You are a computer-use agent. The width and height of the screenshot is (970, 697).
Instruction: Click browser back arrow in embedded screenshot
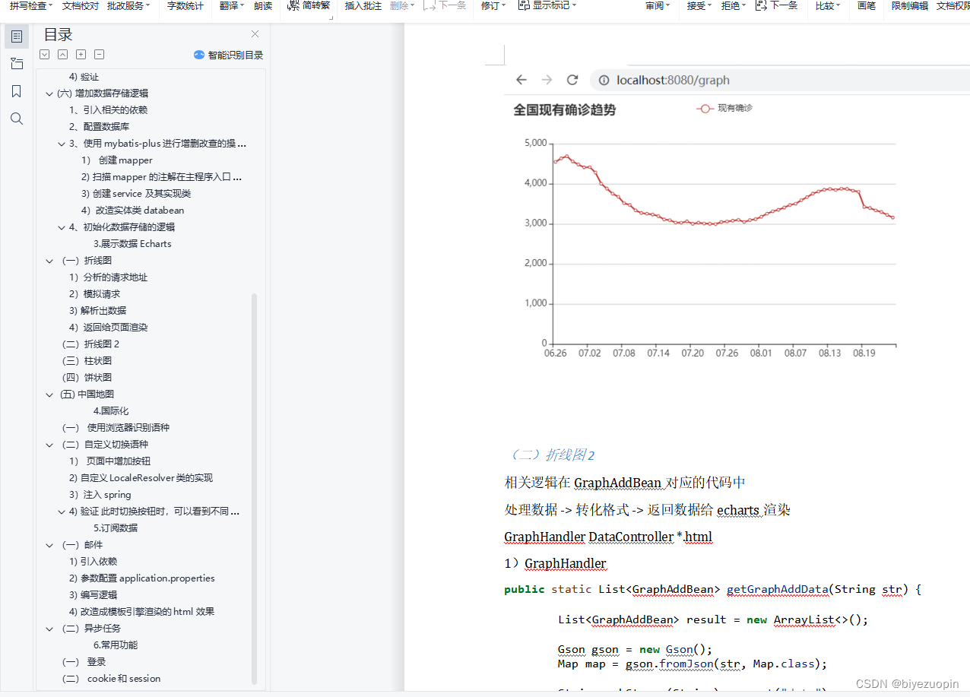click(x=521, y=80)
